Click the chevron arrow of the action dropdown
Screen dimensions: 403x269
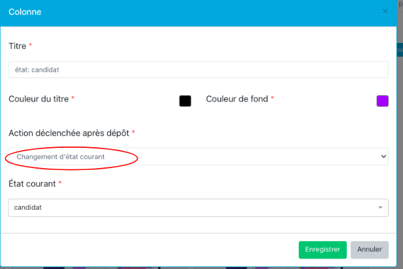(382, 157)
